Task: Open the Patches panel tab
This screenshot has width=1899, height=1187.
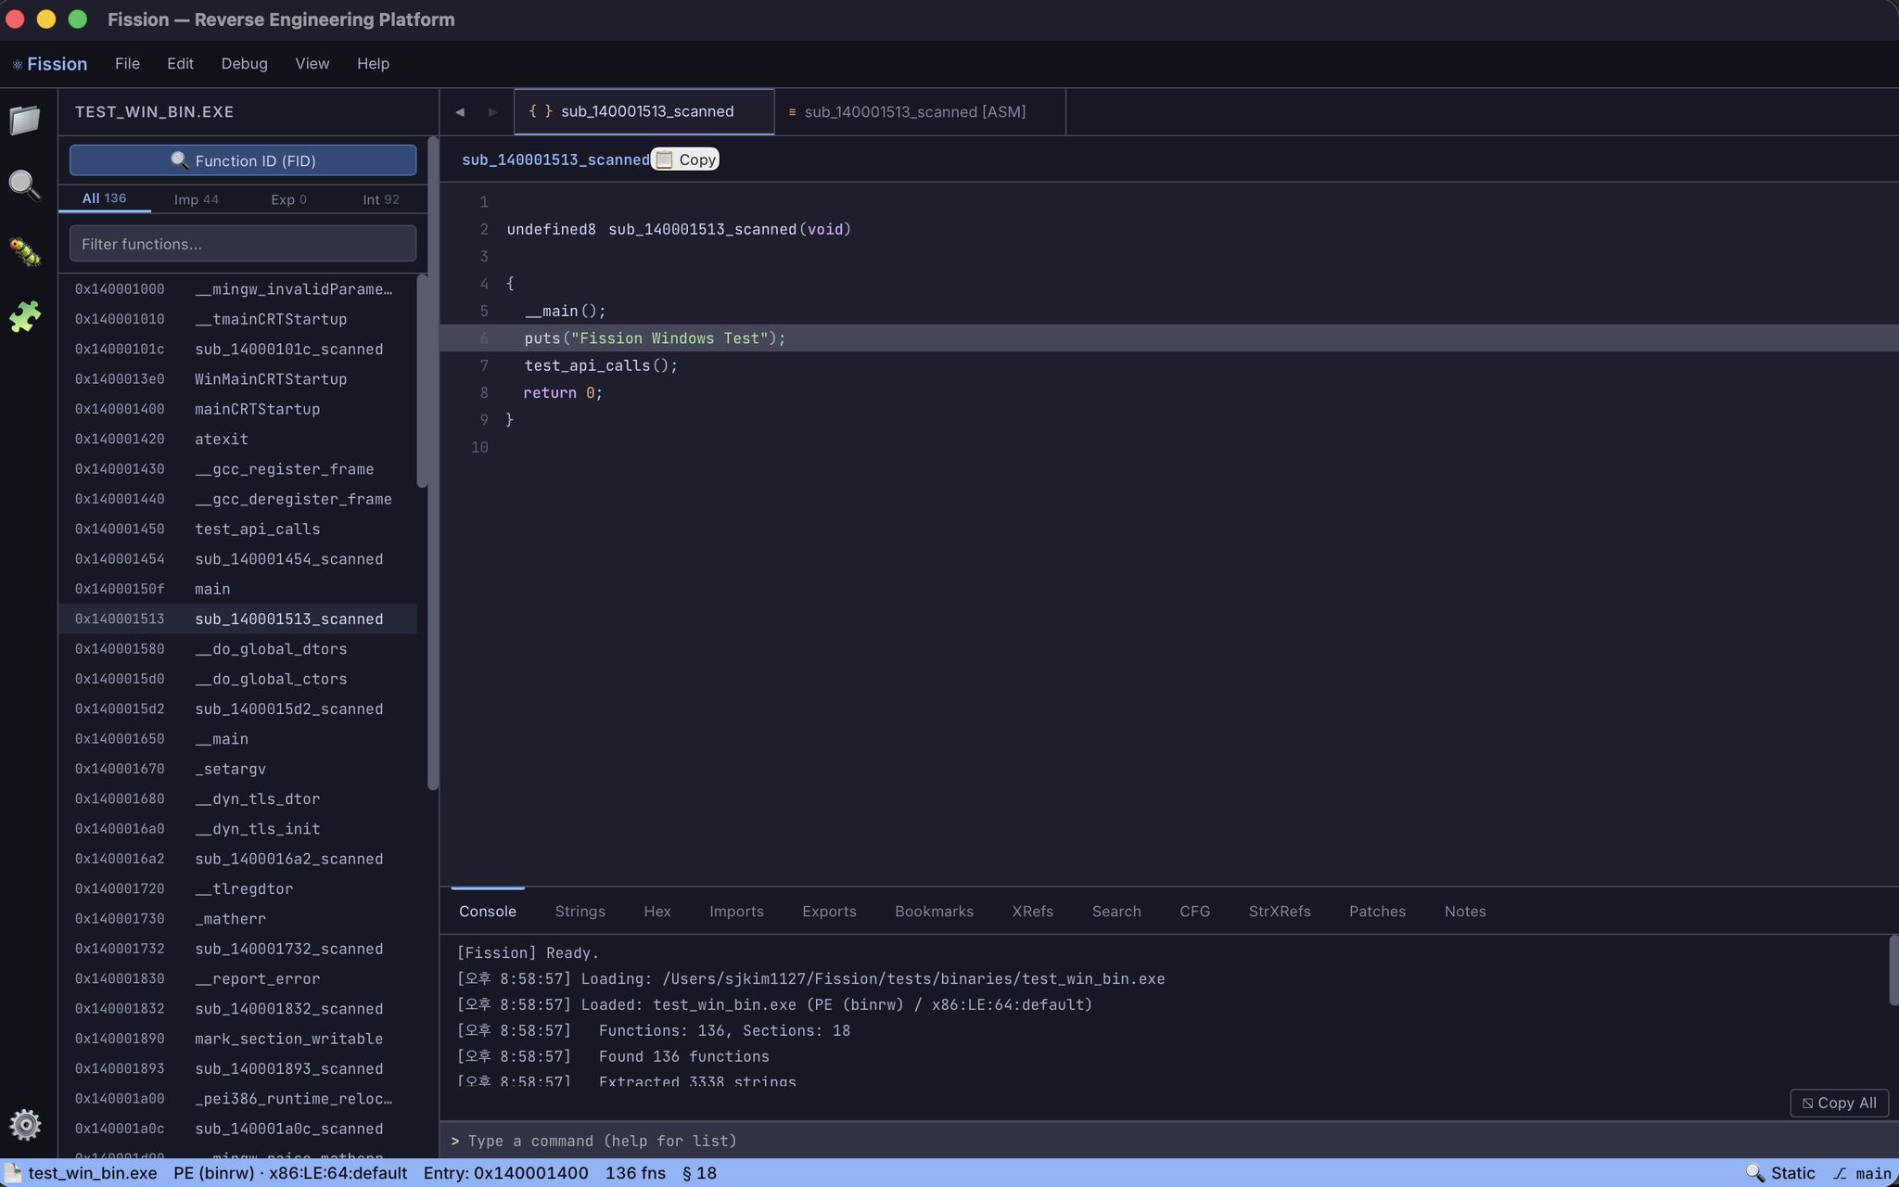Action: (1377, 912)
